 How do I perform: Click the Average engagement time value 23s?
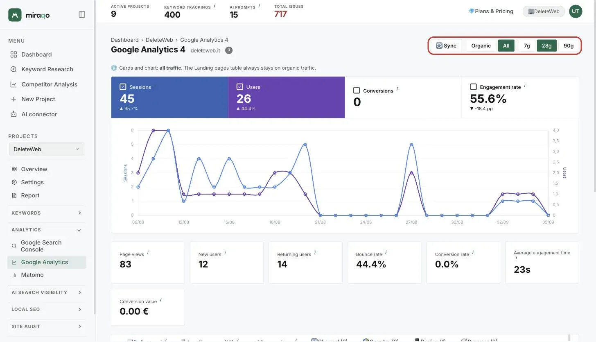(x=522, y=270)
